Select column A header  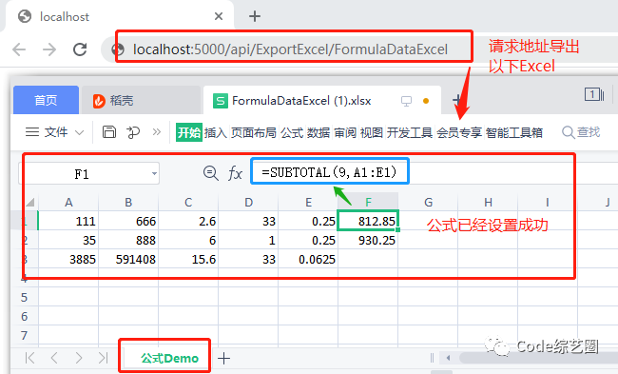click(x=68, y=203)
